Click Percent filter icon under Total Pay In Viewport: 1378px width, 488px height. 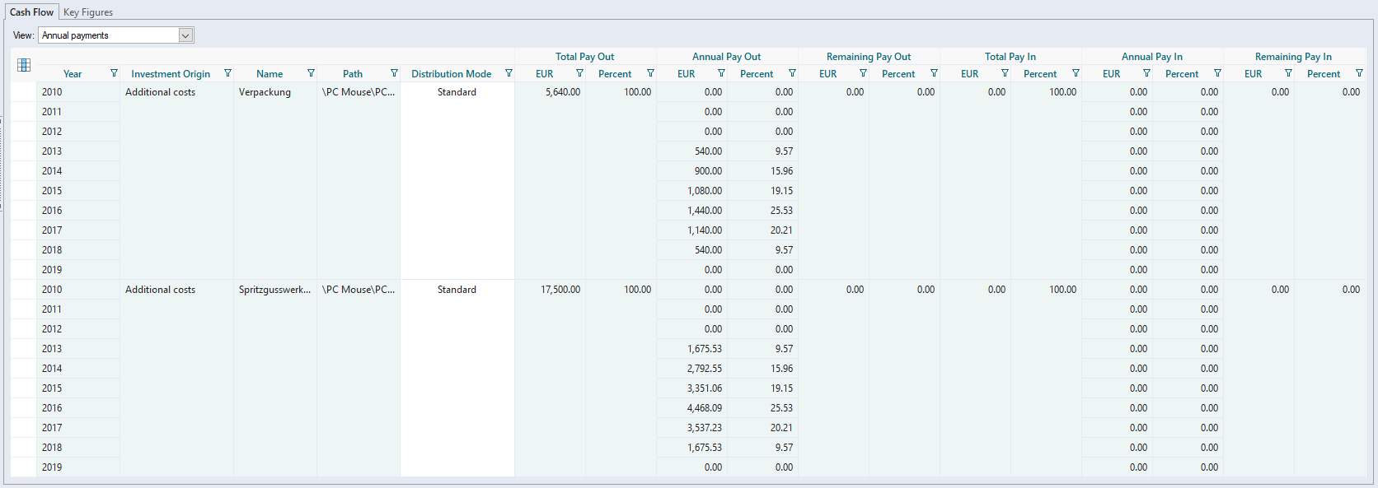tap(1076, 73)
